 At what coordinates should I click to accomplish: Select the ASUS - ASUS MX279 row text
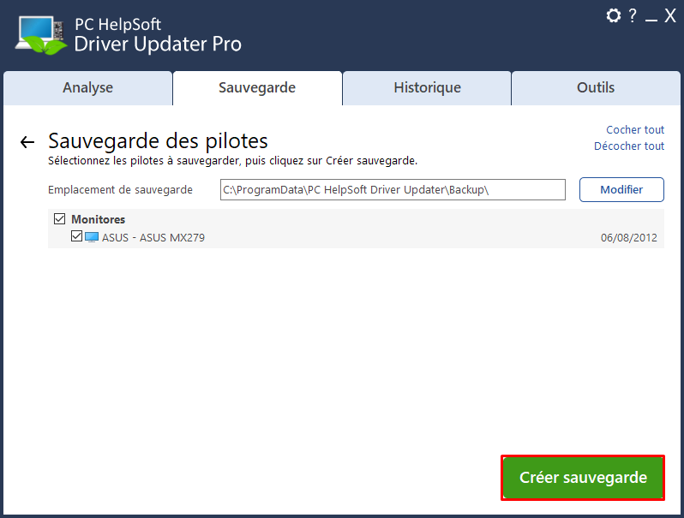click(153, 237)
